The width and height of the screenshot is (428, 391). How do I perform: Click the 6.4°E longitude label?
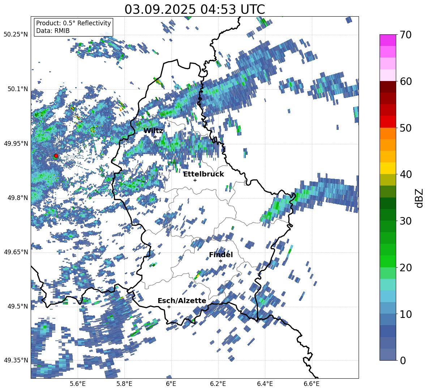tap(265, 384)
